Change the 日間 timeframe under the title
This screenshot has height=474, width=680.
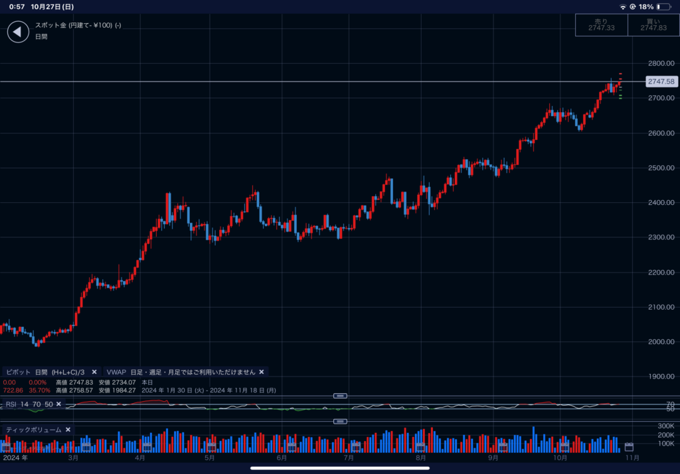click(42, 36)
